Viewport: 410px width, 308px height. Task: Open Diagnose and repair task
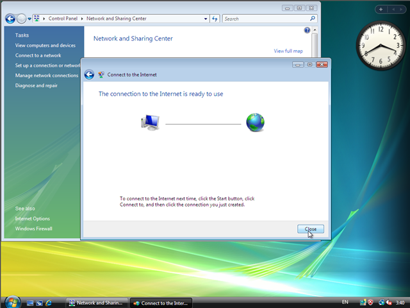(37, 85)
